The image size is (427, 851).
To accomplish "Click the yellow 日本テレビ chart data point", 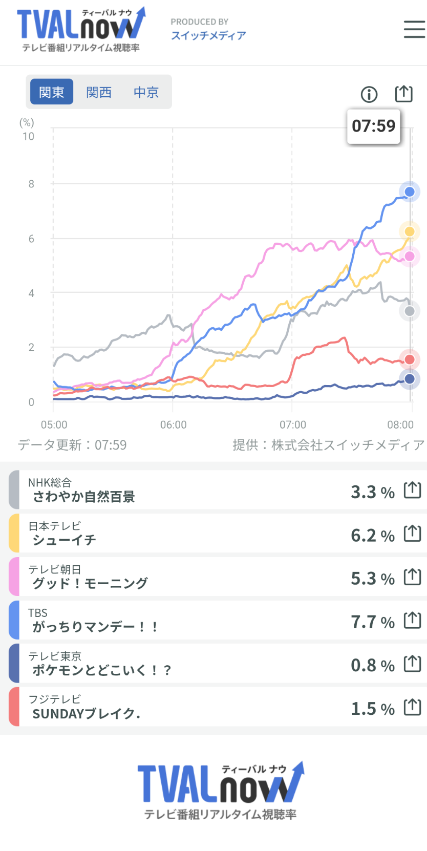I will tap(410, 231).
